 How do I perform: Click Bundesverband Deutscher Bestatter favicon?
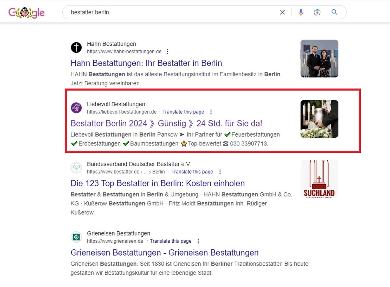[76, 168]
